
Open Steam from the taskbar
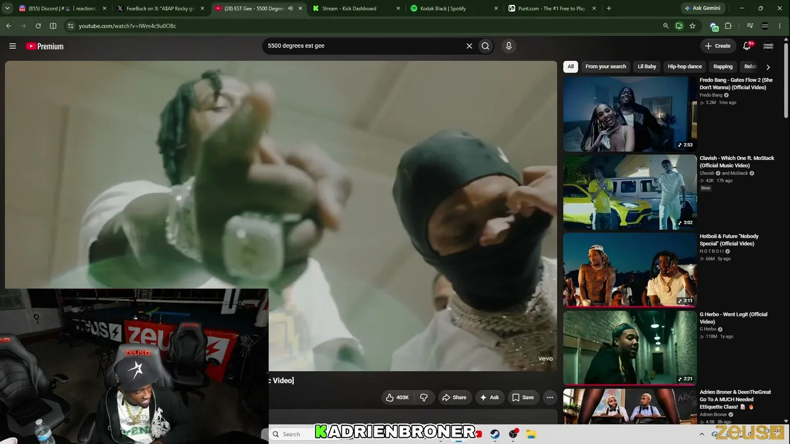pyautogui.click(x=495, y=434)
